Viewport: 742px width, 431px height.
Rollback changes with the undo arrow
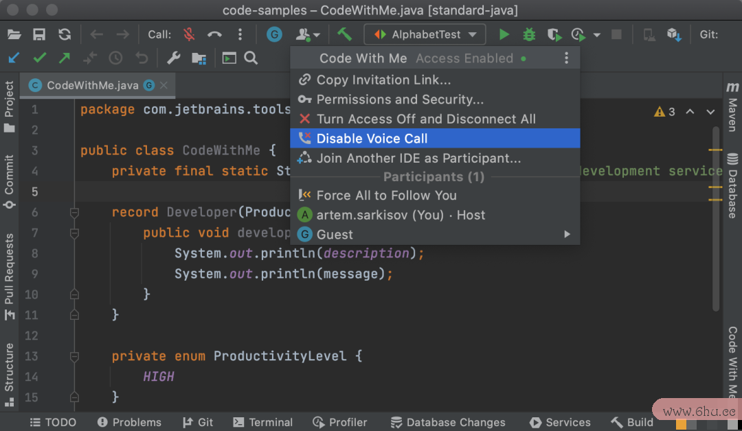click(142, 58)
